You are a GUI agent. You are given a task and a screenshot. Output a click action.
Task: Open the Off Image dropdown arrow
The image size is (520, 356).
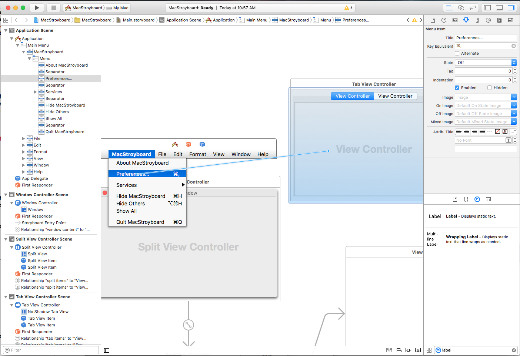pos(514,113)
